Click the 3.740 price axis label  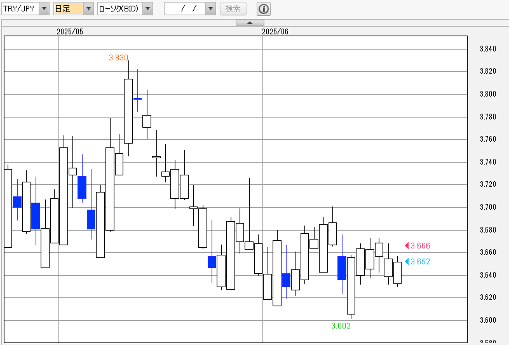tap(488, 162)
